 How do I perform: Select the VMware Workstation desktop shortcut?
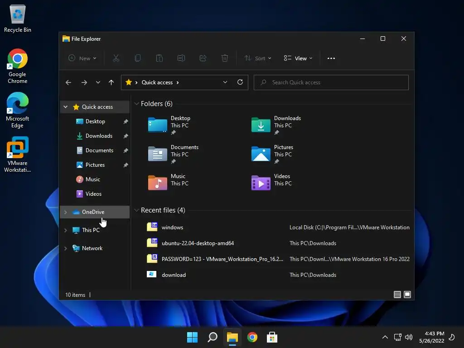tap(18, 155)
